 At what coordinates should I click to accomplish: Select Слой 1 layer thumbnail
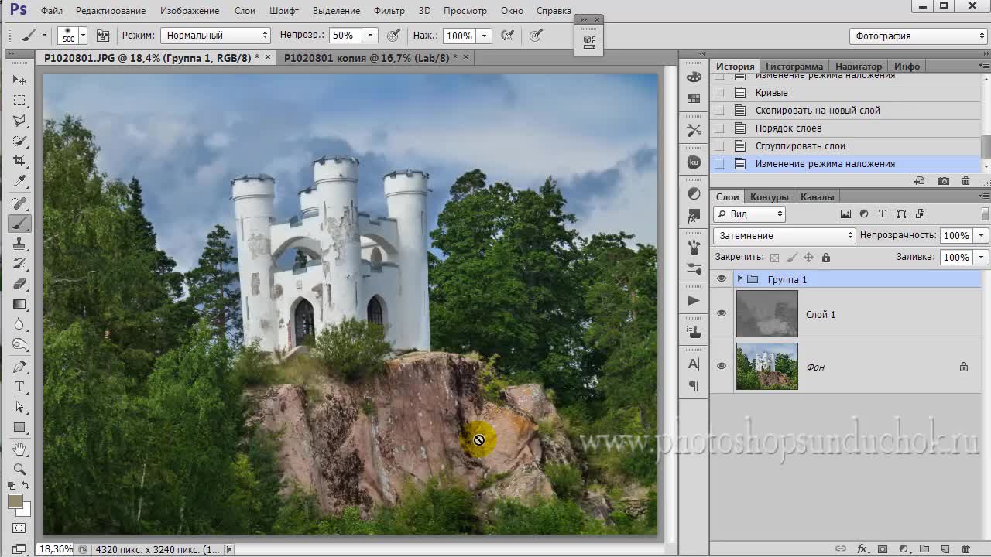[x=766, y=313]
